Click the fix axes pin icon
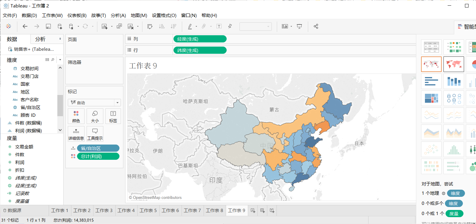The width and height of the screenshot is (476, 224). 230,26
